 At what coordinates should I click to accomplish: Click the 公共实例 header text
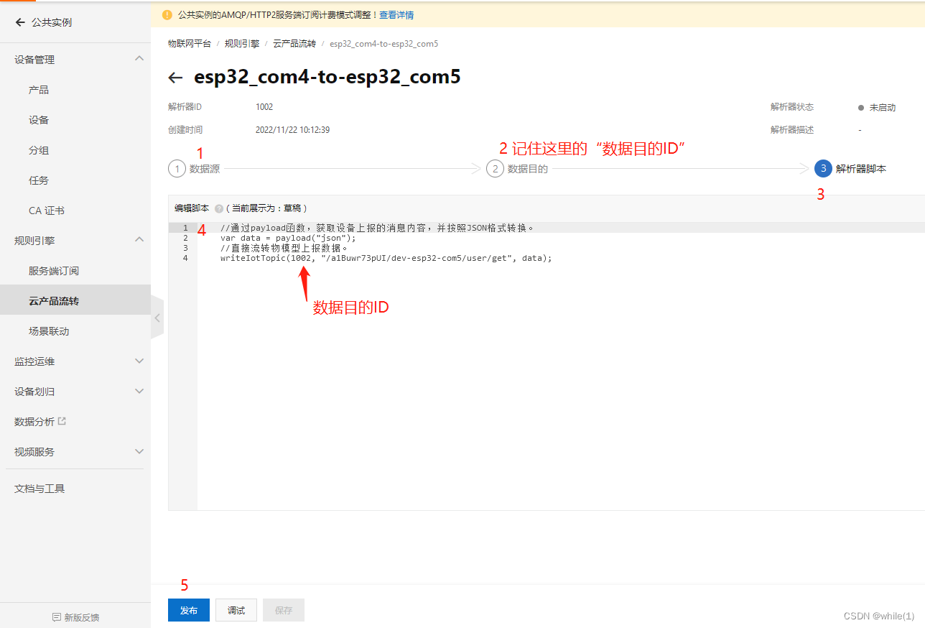tap(52, 22)
